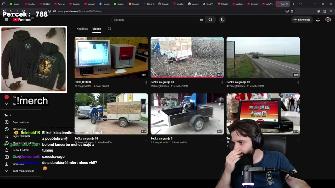Switch to the Kezdőlap channel tab

(82, 29)
